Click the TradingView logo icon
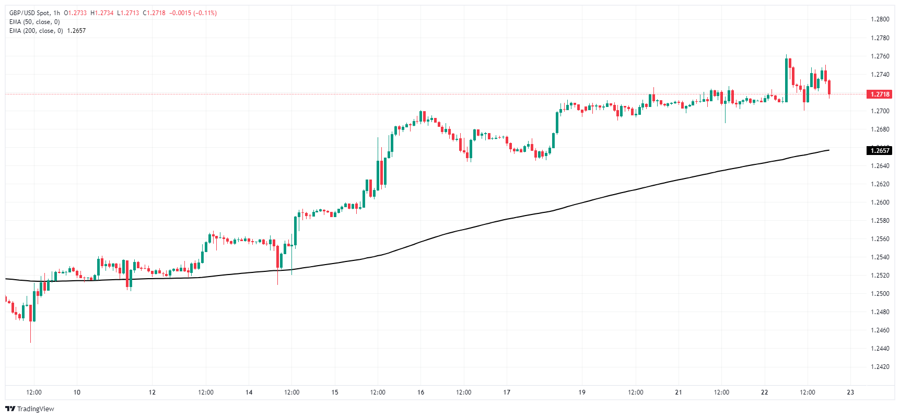This screenshot has width=900, height=418. pos(10,409)
